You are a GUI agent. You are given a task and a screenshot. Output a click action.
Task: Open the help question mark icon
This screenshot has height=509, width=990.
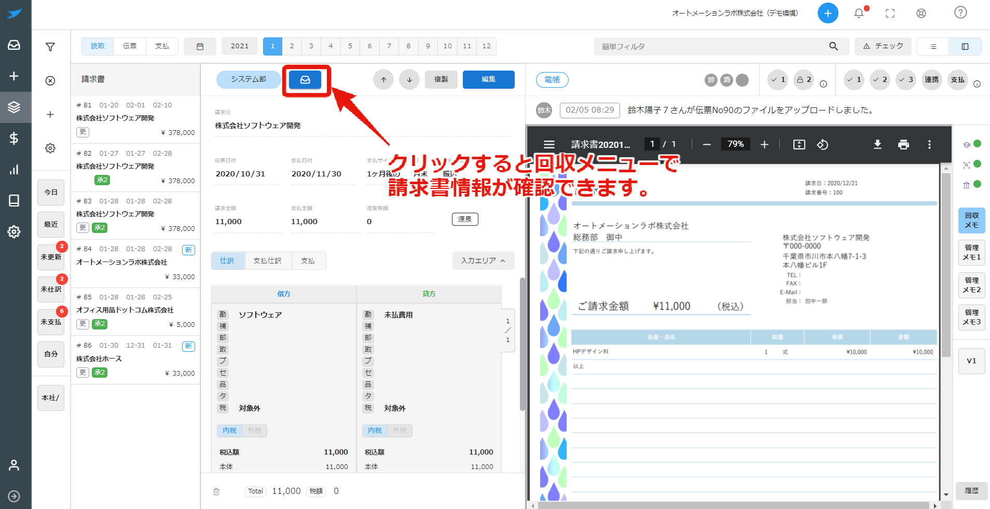[960, 12]
